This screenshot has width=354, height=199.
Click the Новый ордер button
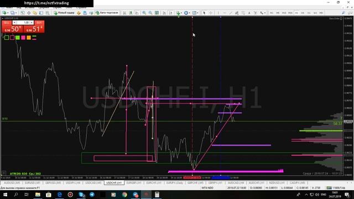click(x=64, y=13)
